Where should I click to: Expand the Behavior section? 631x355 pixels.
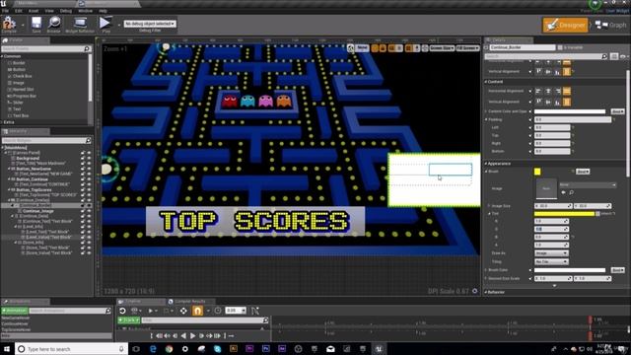tap(486, 292)
